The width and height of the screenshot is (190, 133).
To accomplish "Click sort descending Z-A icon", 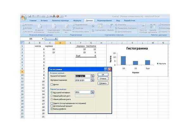I will click(93, 31).
